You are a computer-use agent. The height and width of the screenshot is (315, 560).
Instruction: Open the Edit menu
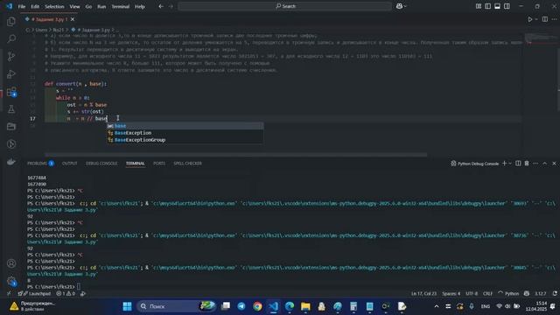pos(35,6)
